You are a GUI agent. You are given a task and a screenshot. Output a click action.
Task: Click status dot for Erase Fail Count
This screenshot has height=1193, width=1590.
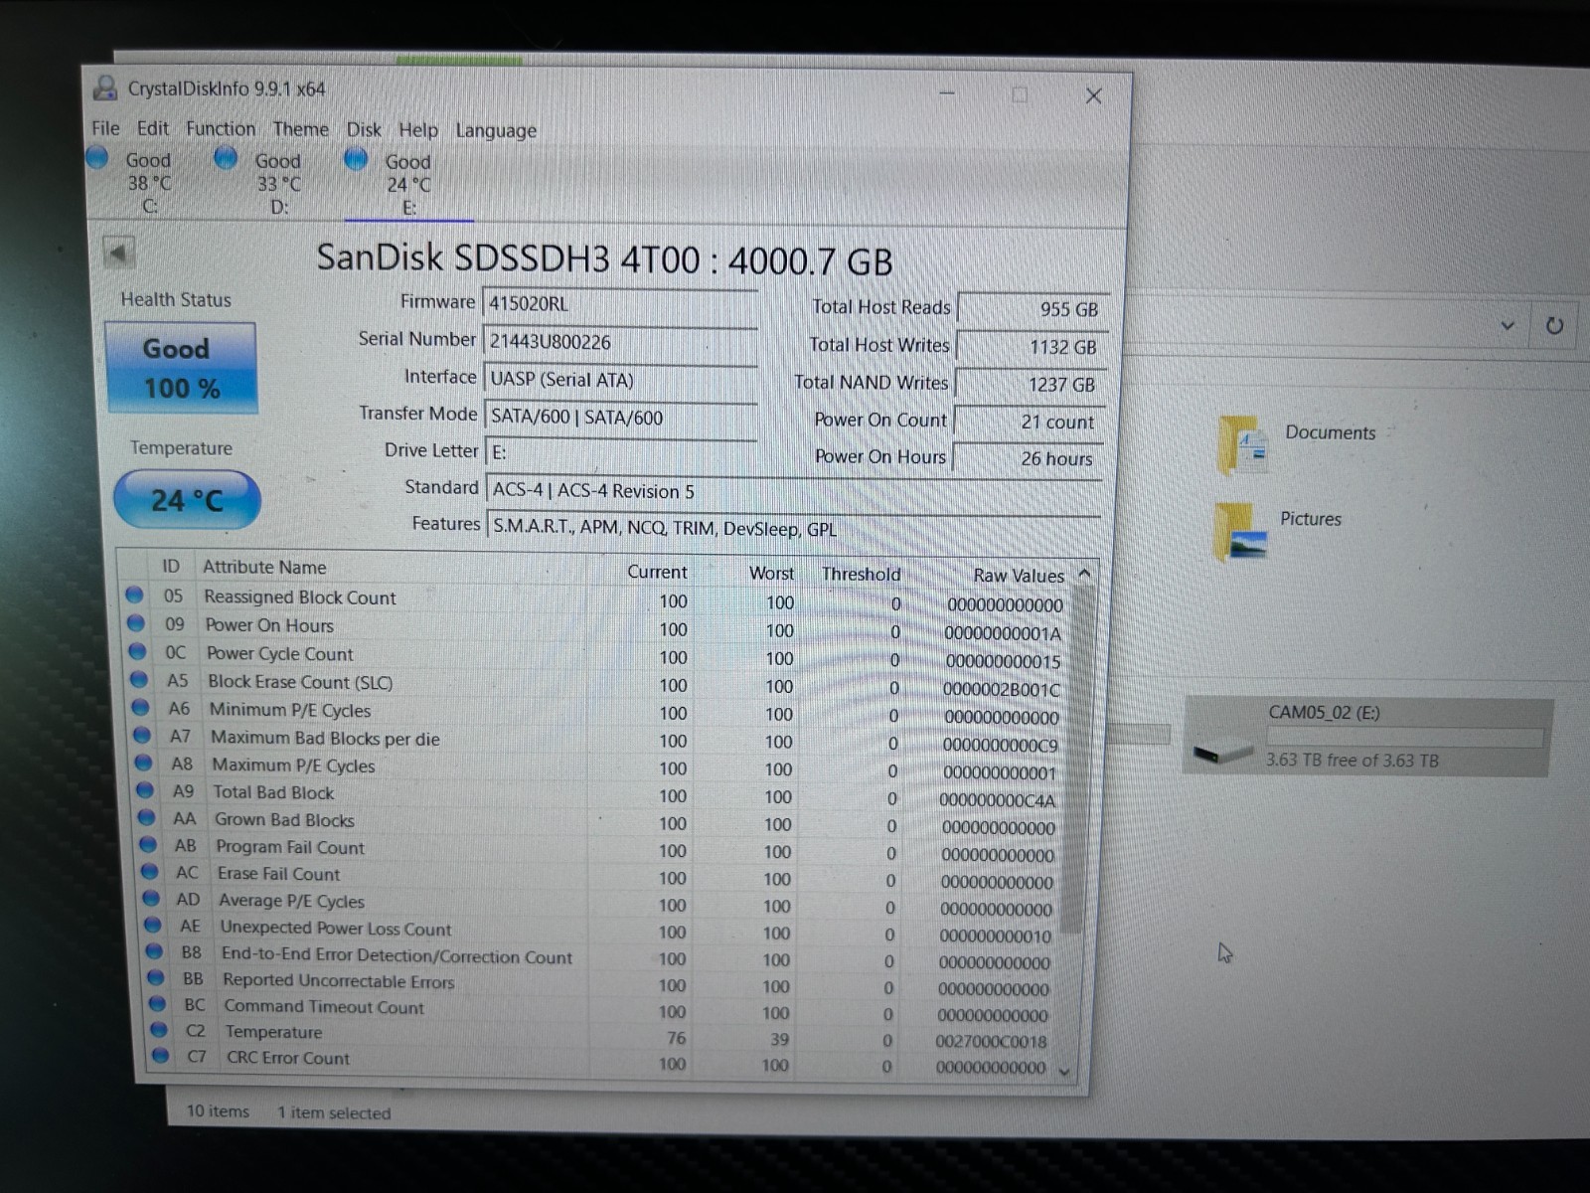coord(149,871)
